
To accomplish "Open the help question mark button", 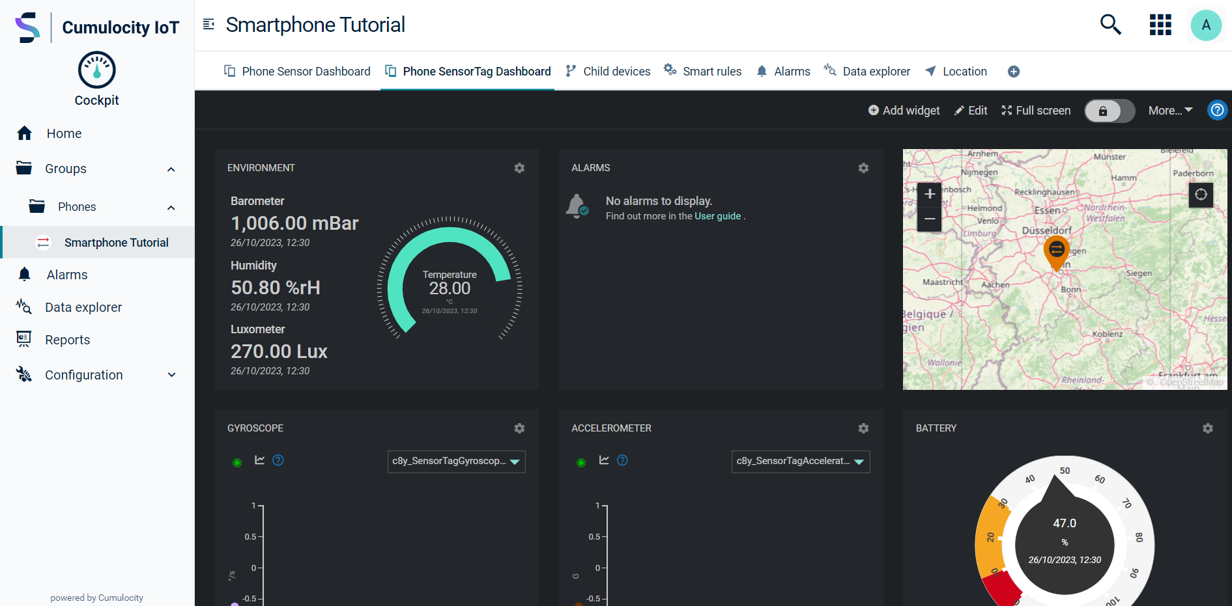I will 1217,110.
